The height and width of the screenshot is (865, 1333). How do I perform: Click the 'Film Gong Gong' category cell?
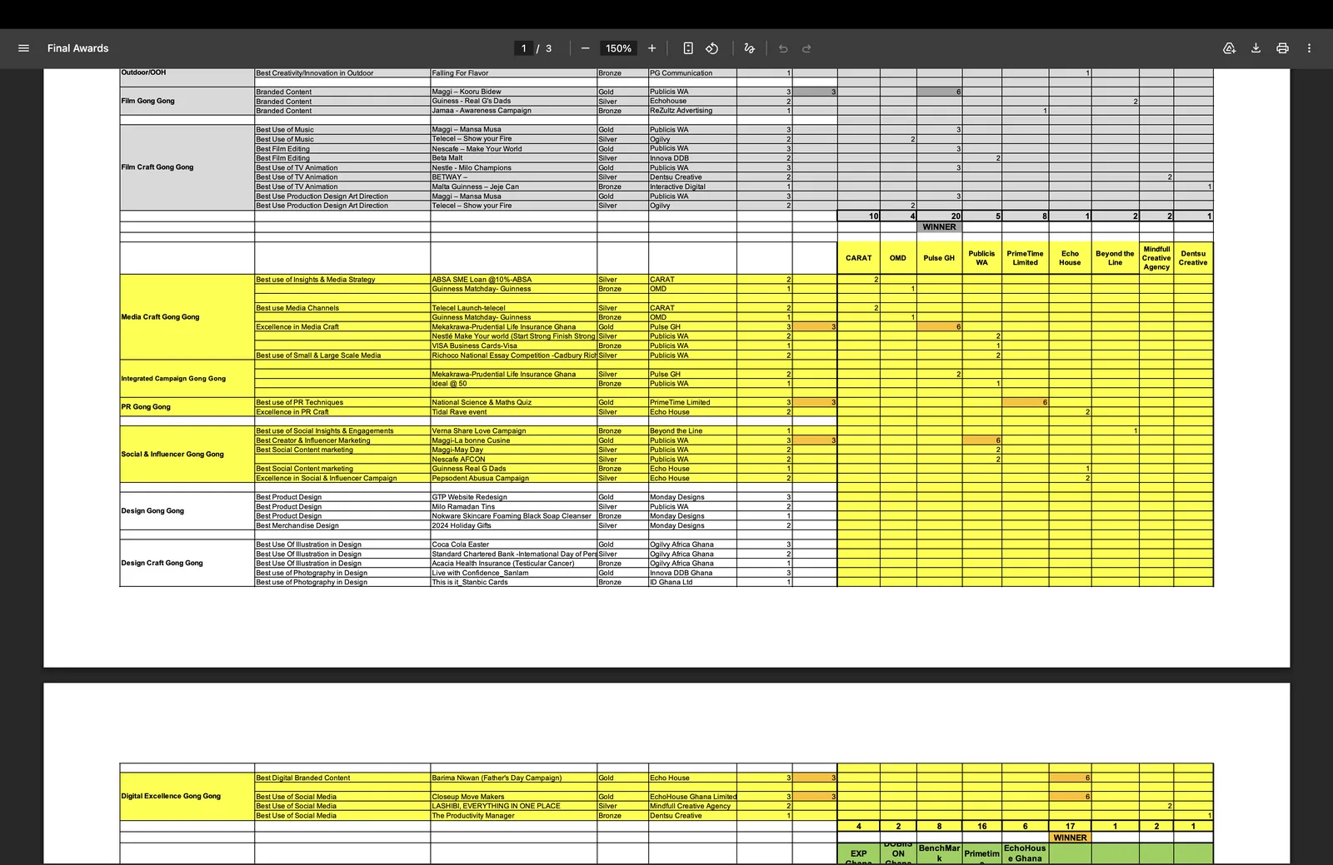point(187,101)
